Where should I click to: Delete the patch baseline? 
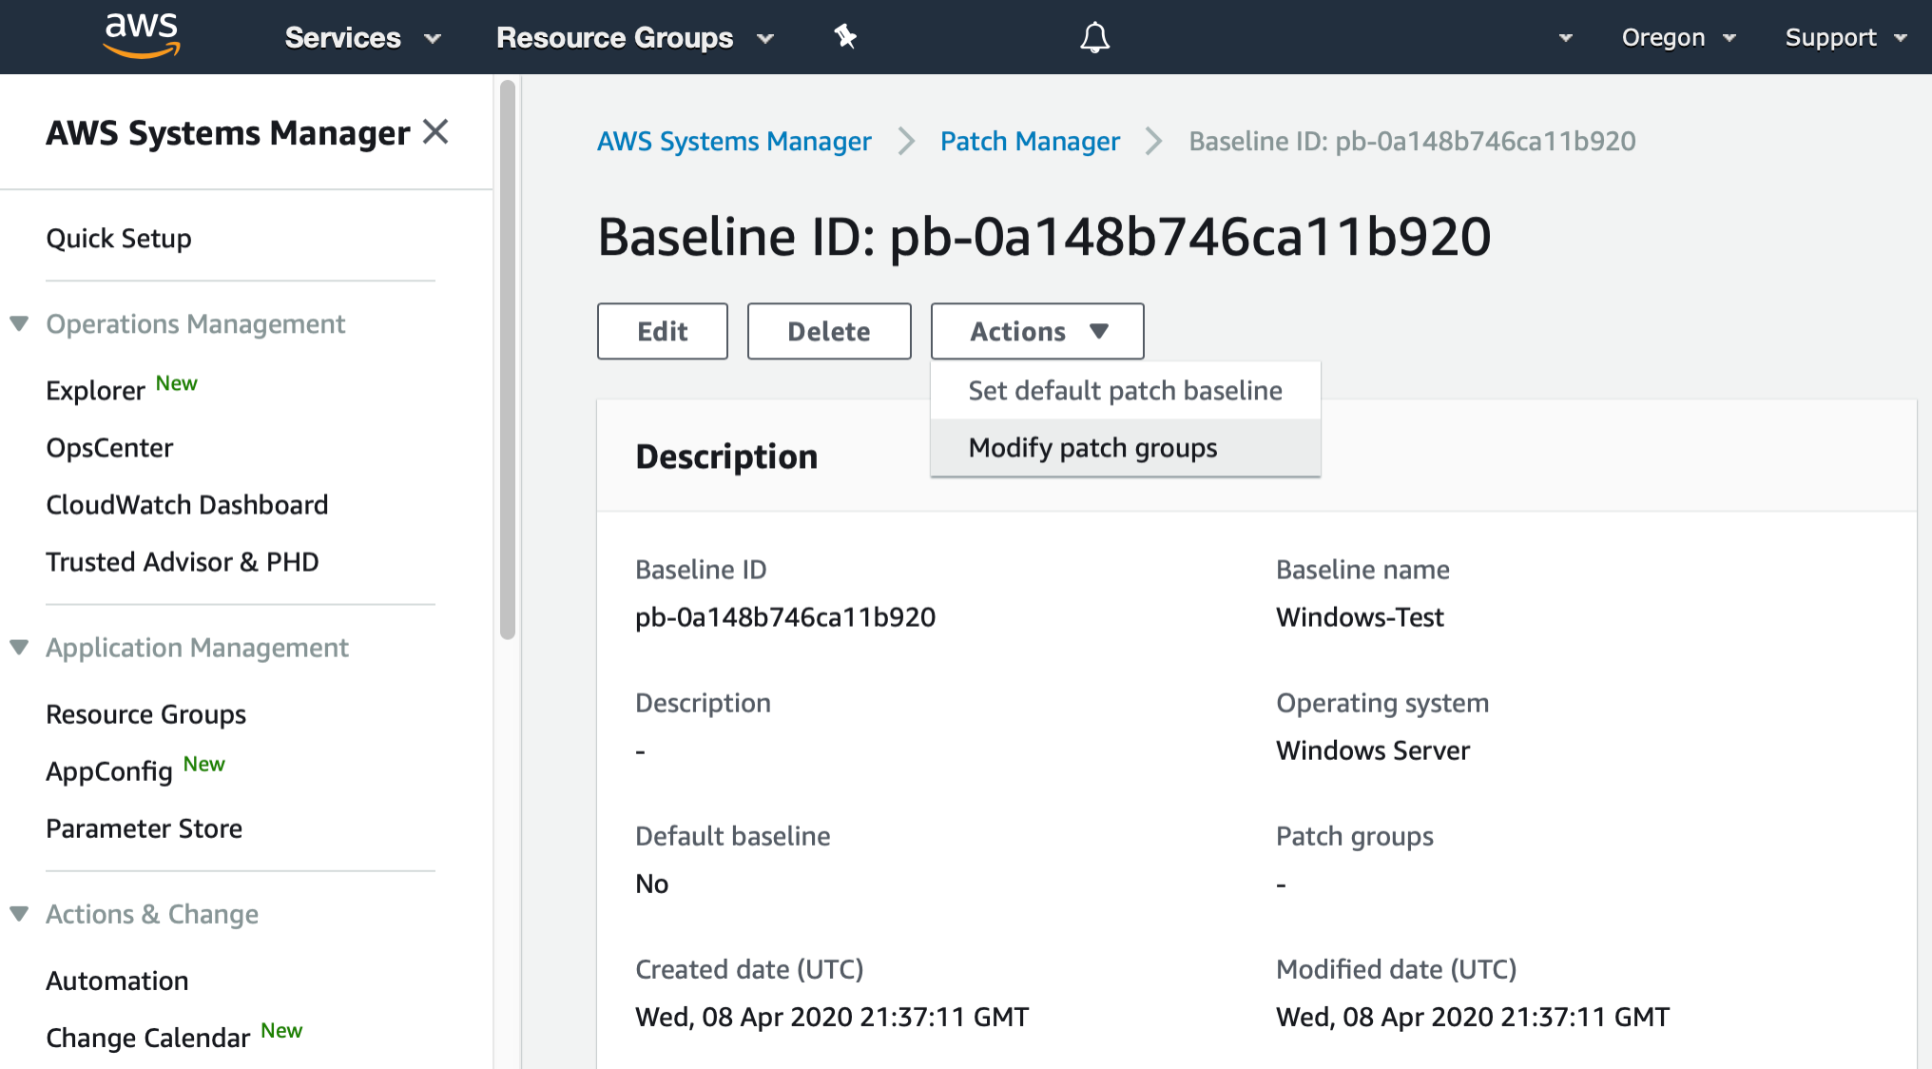[828, 331]
